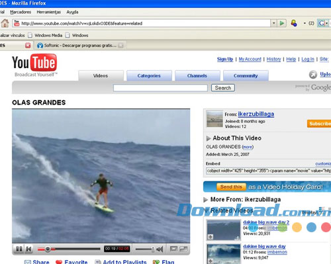
Task: Click the video progress slider handle
Action: (x=48, y=249)
